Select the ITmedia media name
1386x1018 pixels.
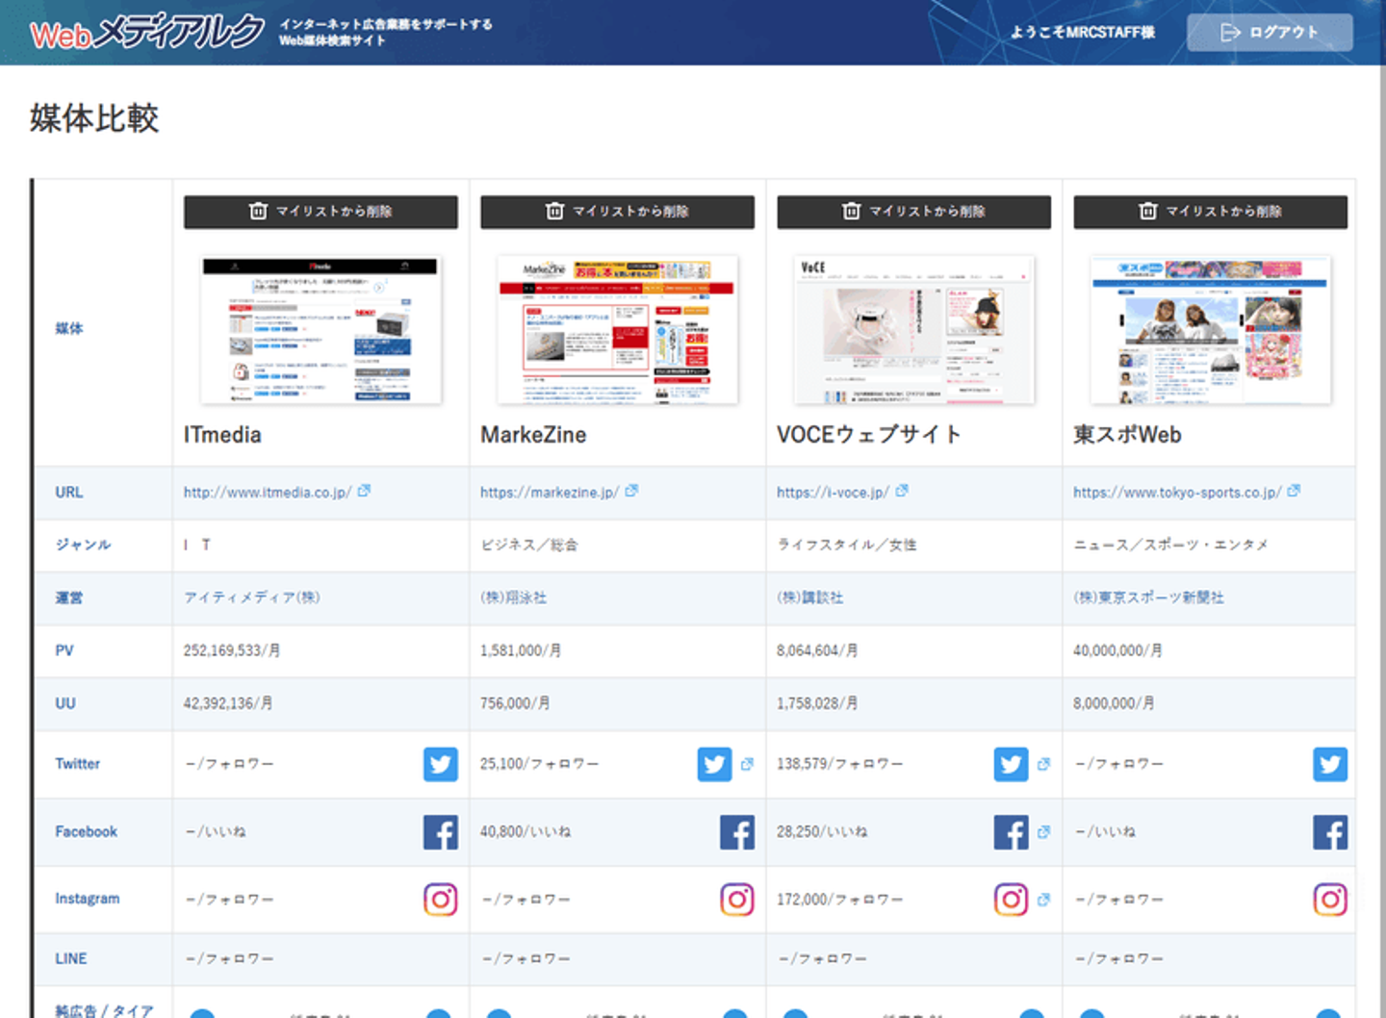point(222,435)
